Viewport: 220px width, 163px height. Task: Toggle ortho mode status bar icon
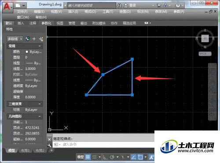[105, 157]
